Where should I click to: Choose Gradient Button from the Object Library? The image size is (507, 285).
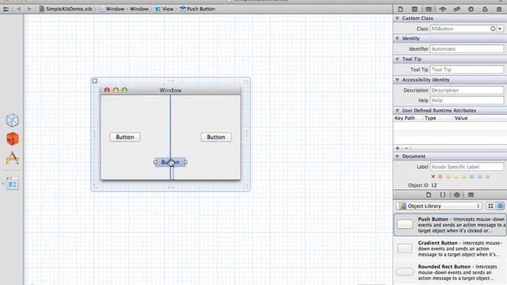[450, 249]
